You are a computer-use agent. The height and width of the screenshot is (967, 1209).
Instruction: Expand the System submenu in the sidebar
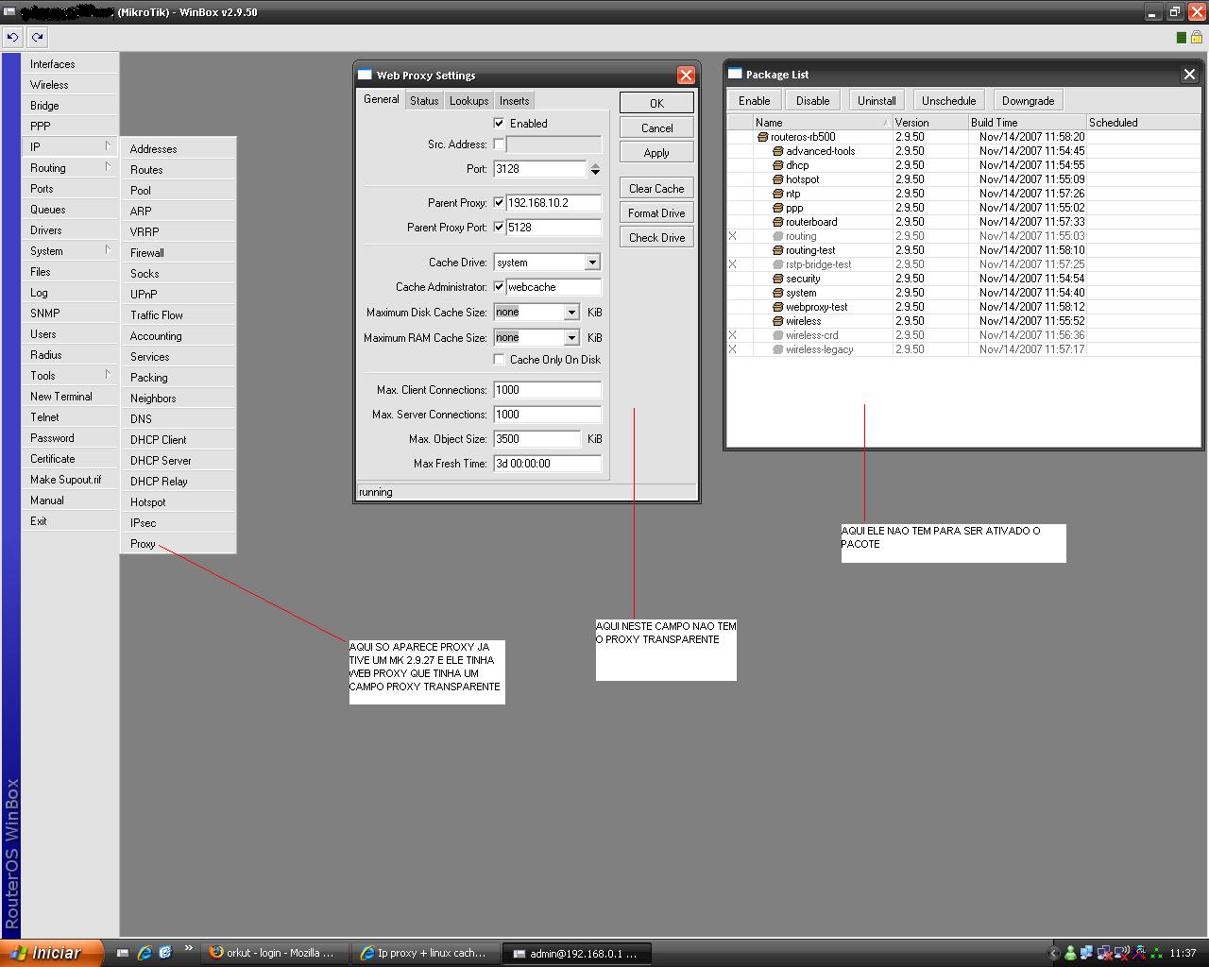pyautogui.click(x=69, y=250)
